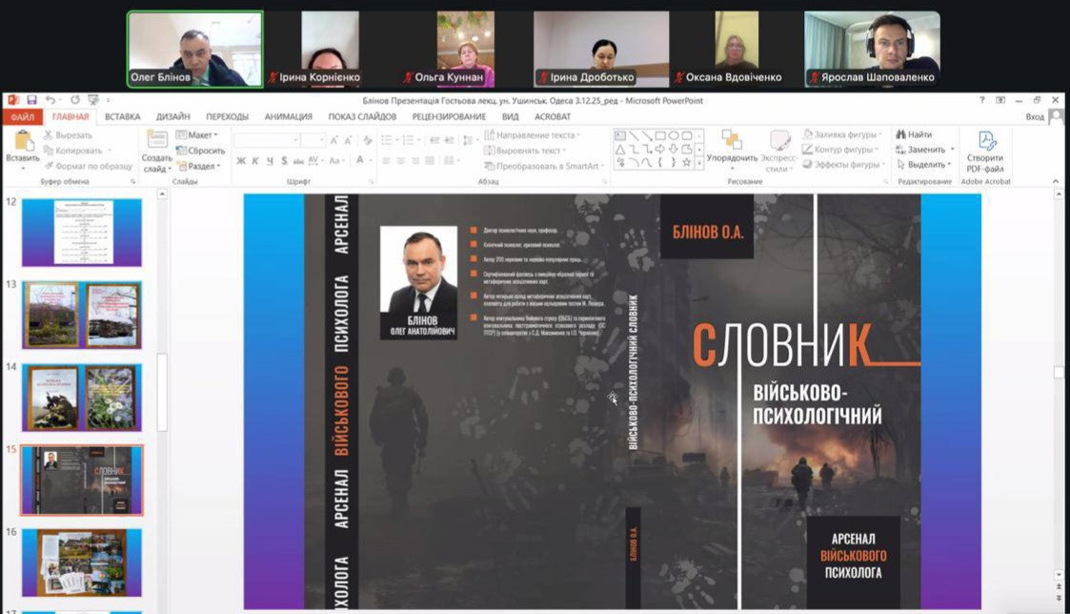Toggle bold formatting (Ж)

tap(241, 161)
